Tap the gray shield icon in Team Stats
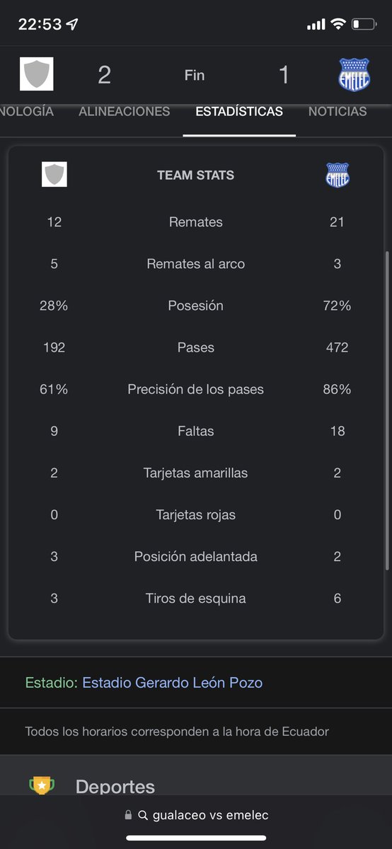 (54, 175)
